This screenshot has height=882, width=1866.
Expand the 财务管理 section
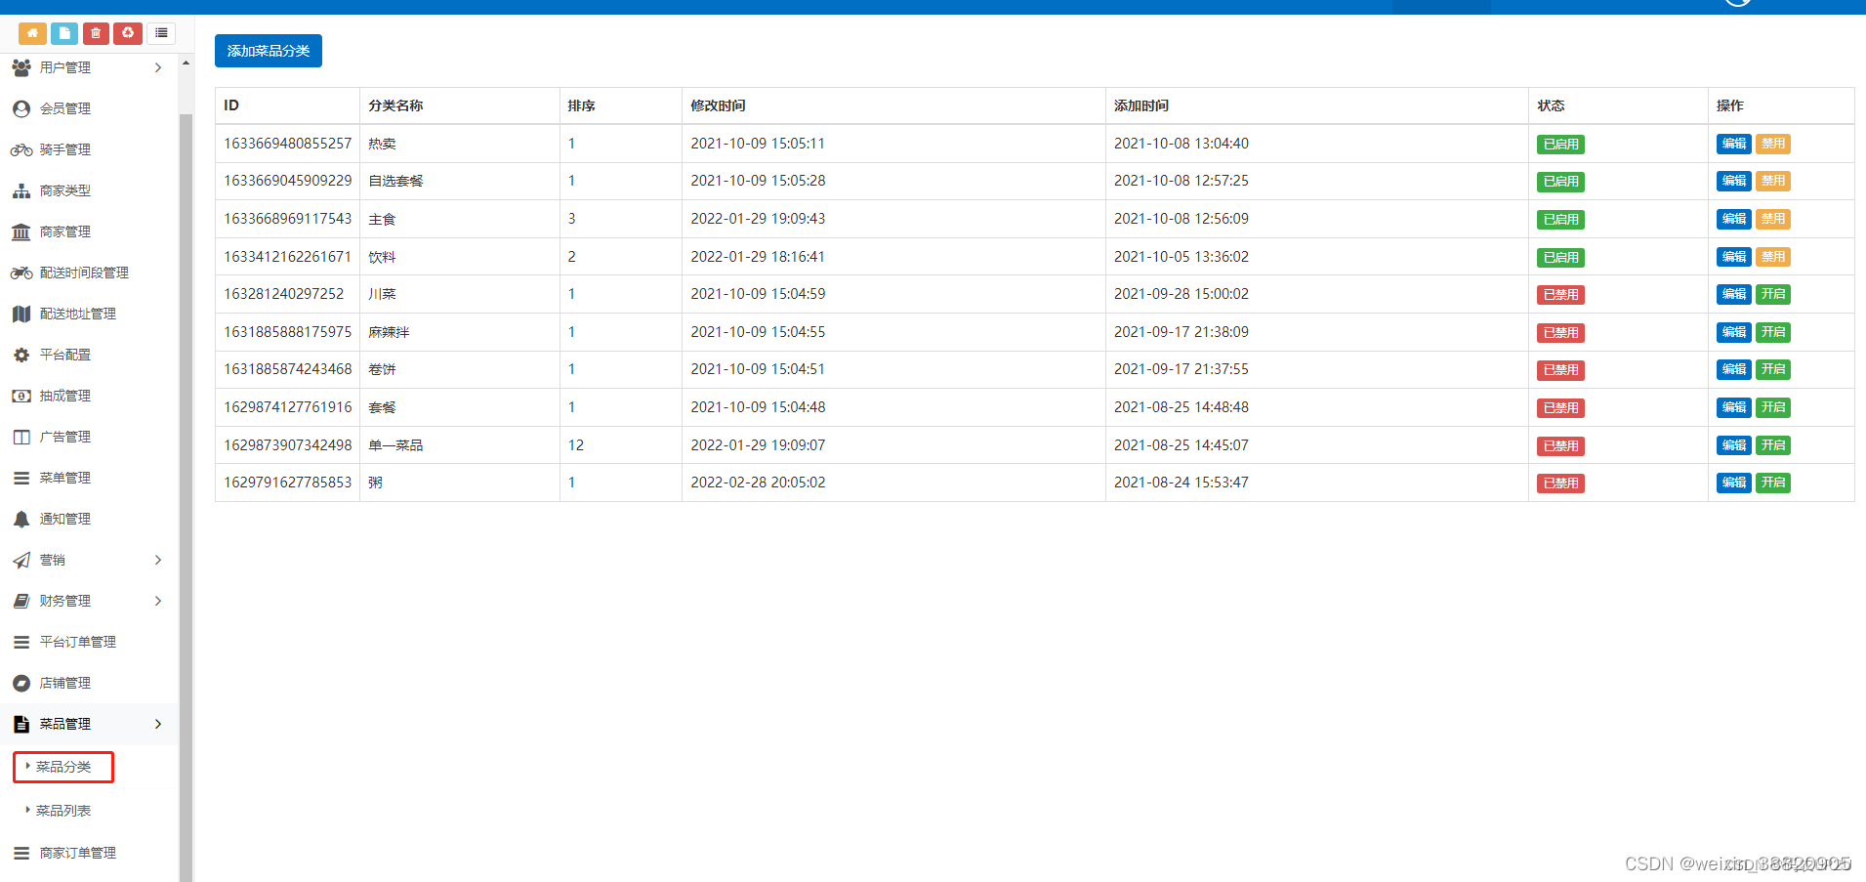(157, 601)
